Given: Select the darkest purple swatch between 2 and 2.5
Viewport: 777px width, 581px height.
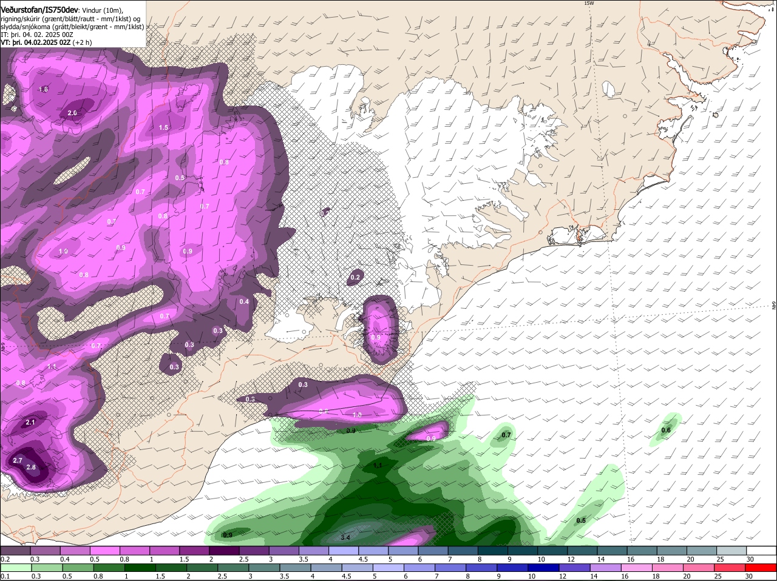Looking at the screenshot, I should 224,551.
